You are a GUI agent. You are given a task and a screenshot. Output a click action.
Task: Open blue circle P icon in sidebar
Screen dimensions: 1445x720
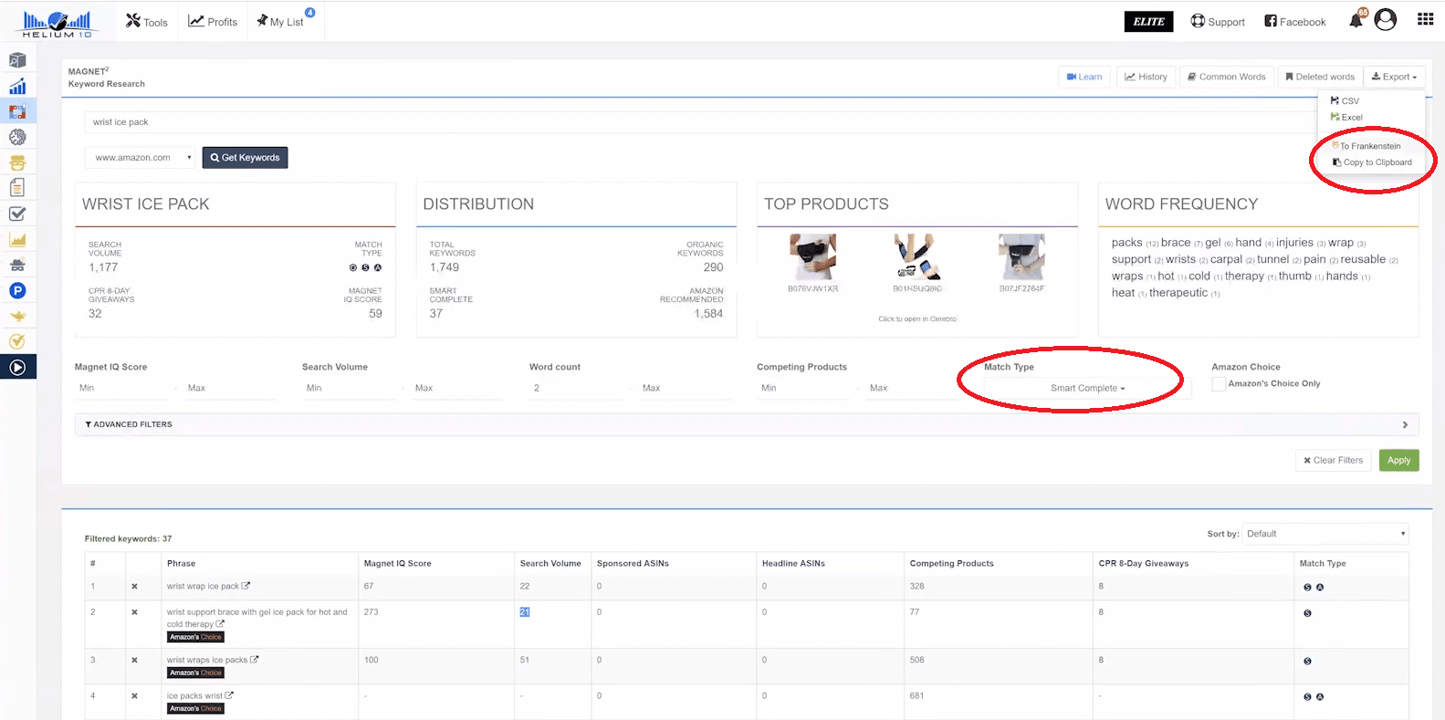[17, 290]
